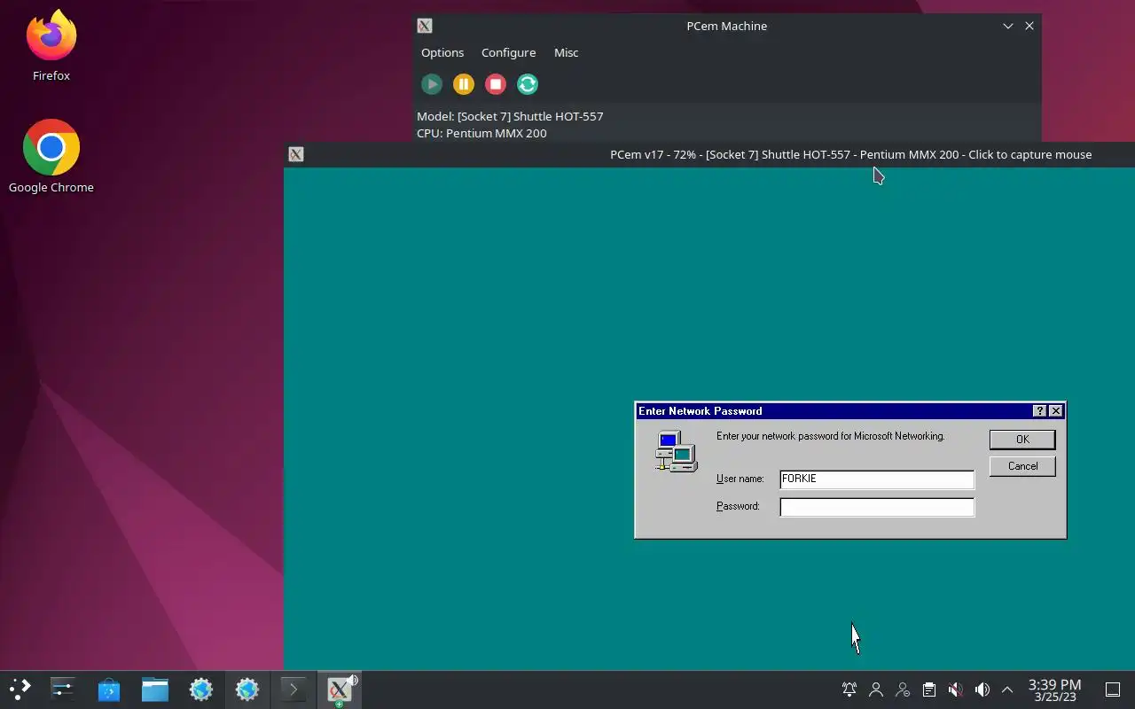The width and height of the screenshot is (1135, 709).
Task: Stop the emulation using the red stop icon
Action: coord(496,84)
